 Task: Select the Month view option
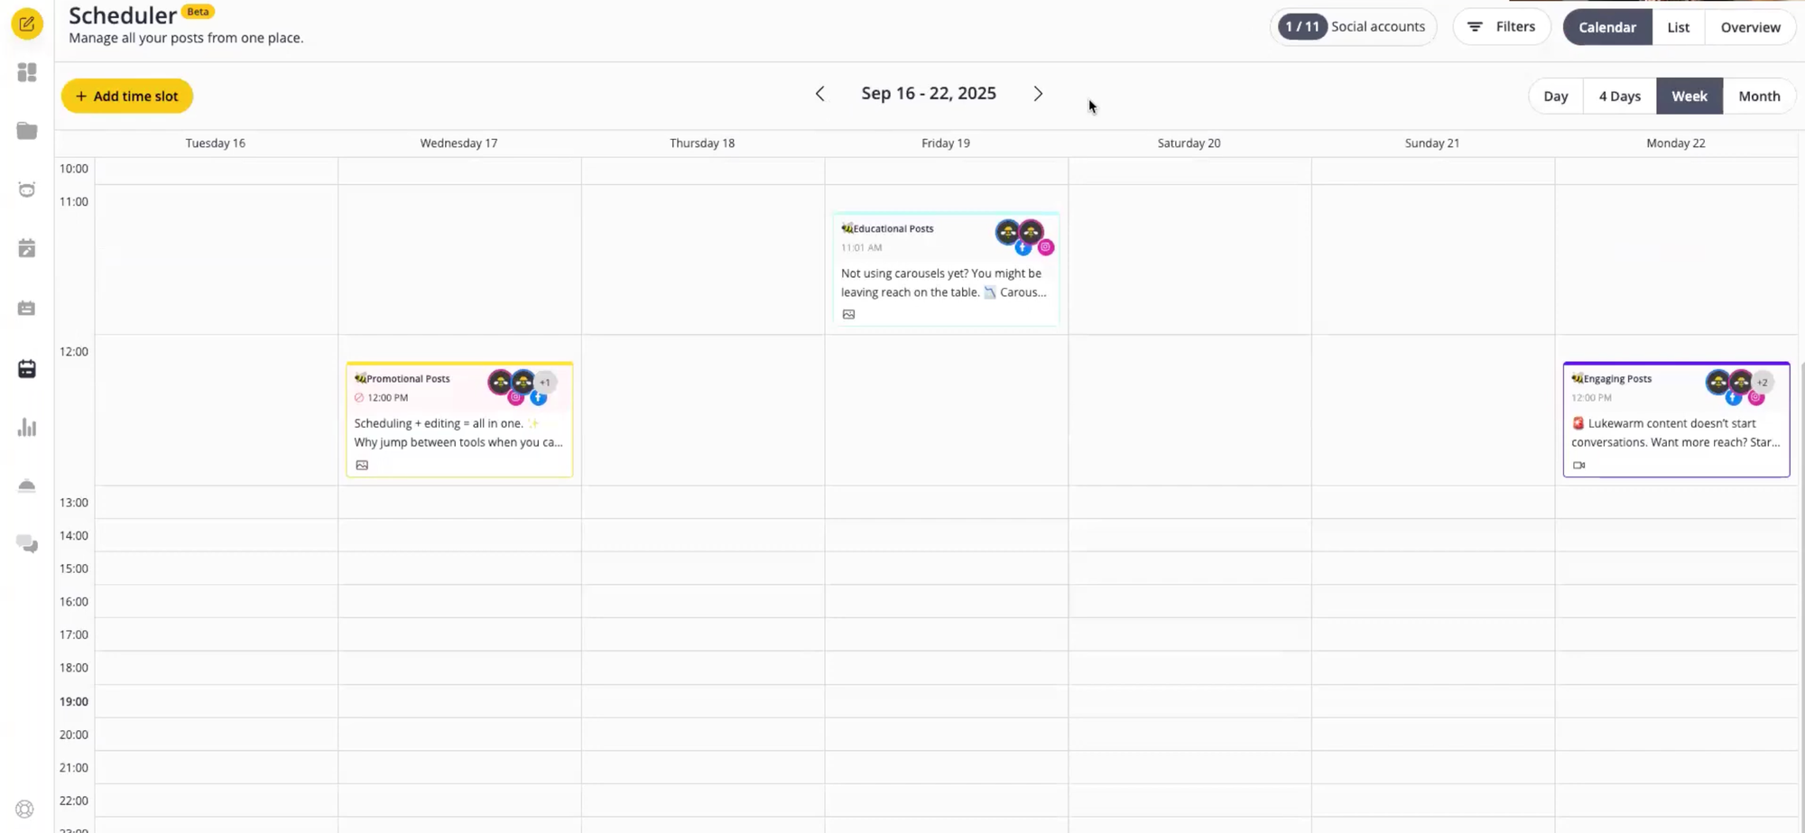1759,97
